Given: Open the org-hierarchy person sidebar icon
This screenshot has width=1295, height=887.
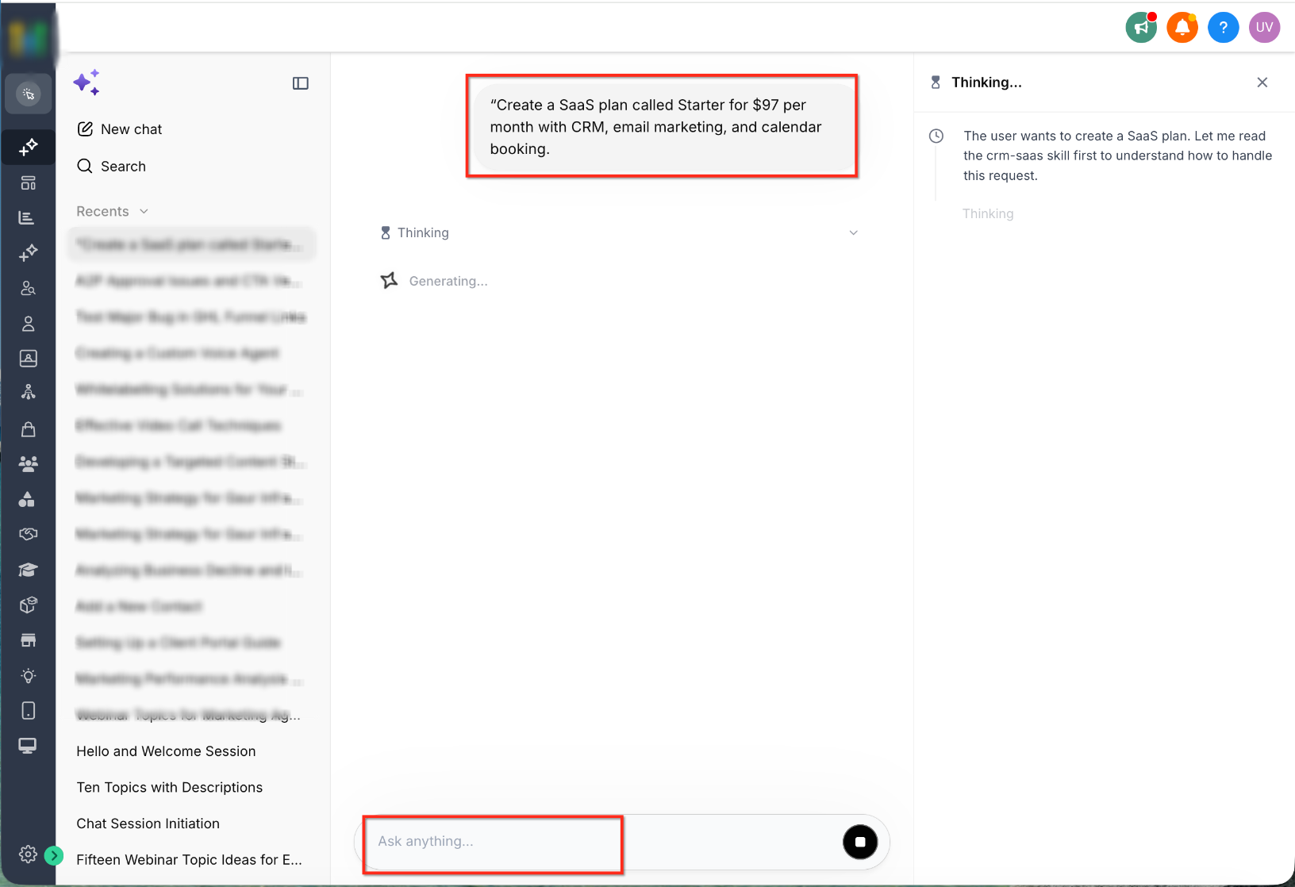Looking at the screenshot, I should tap(29, 393).
